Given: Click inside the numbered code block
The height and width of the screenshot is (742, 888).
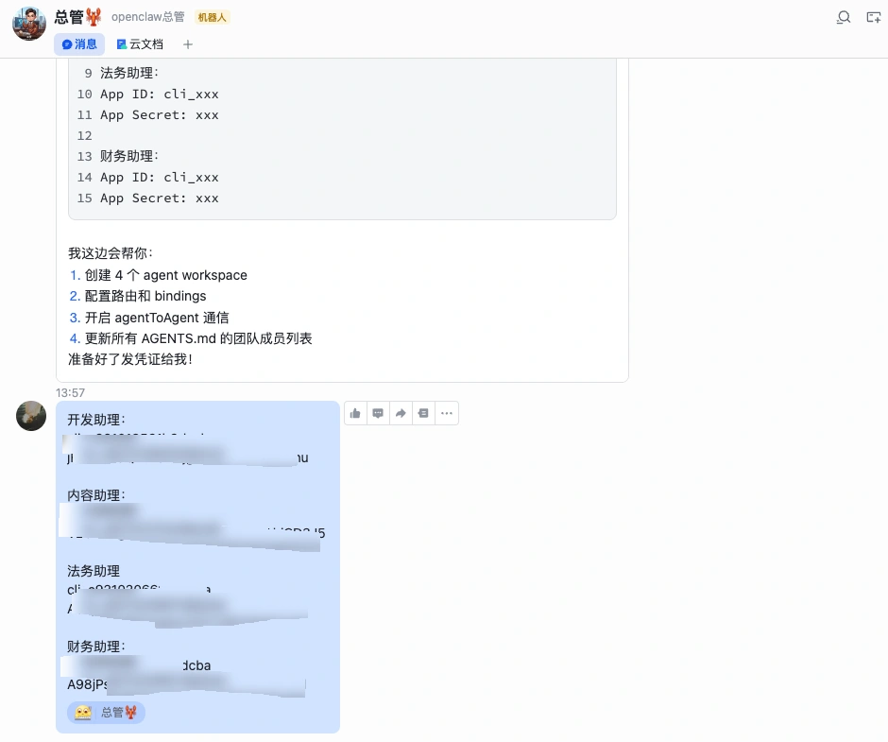Looking at the screenshot, I should 342,135.
